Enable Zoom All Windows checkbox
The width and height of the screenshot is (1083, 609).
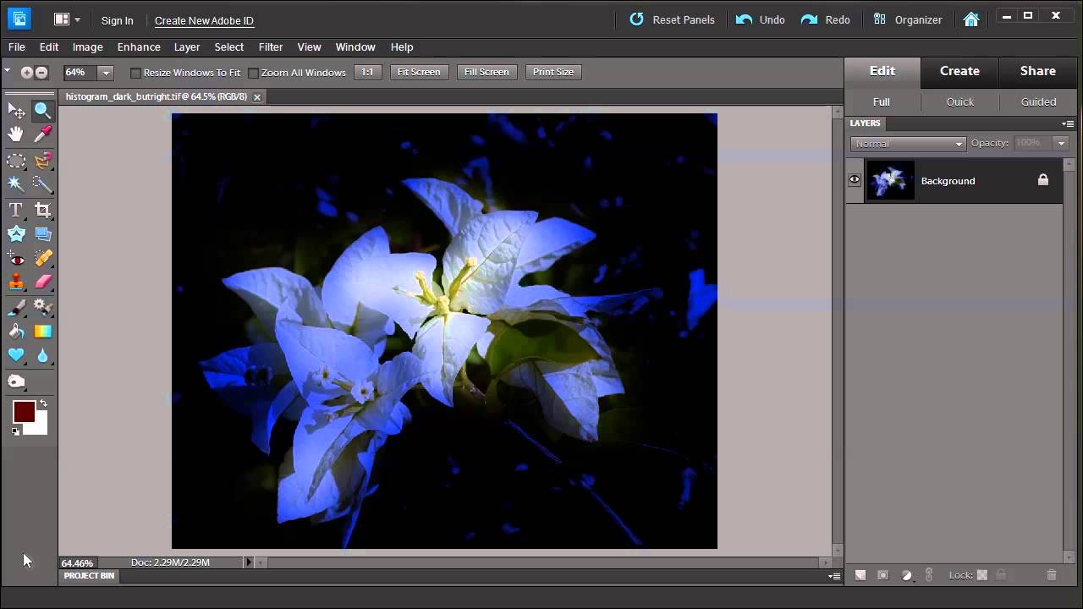[x=253, y=73]
